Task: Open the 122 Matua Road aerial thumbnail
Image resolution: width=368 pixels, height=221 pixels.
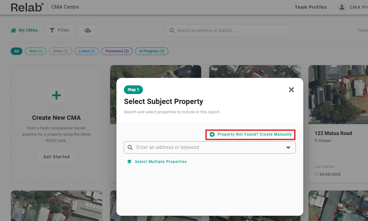Action: 338,95
